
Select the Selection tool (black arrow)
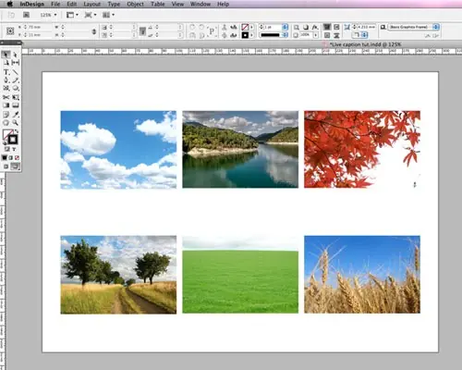pos(6,55)
